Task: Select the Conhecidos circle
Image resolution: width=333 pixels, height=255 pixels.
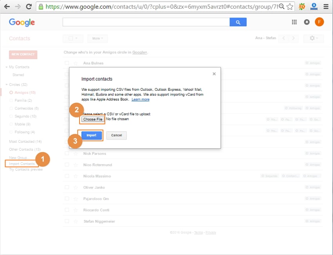Action: pos(27,108)
